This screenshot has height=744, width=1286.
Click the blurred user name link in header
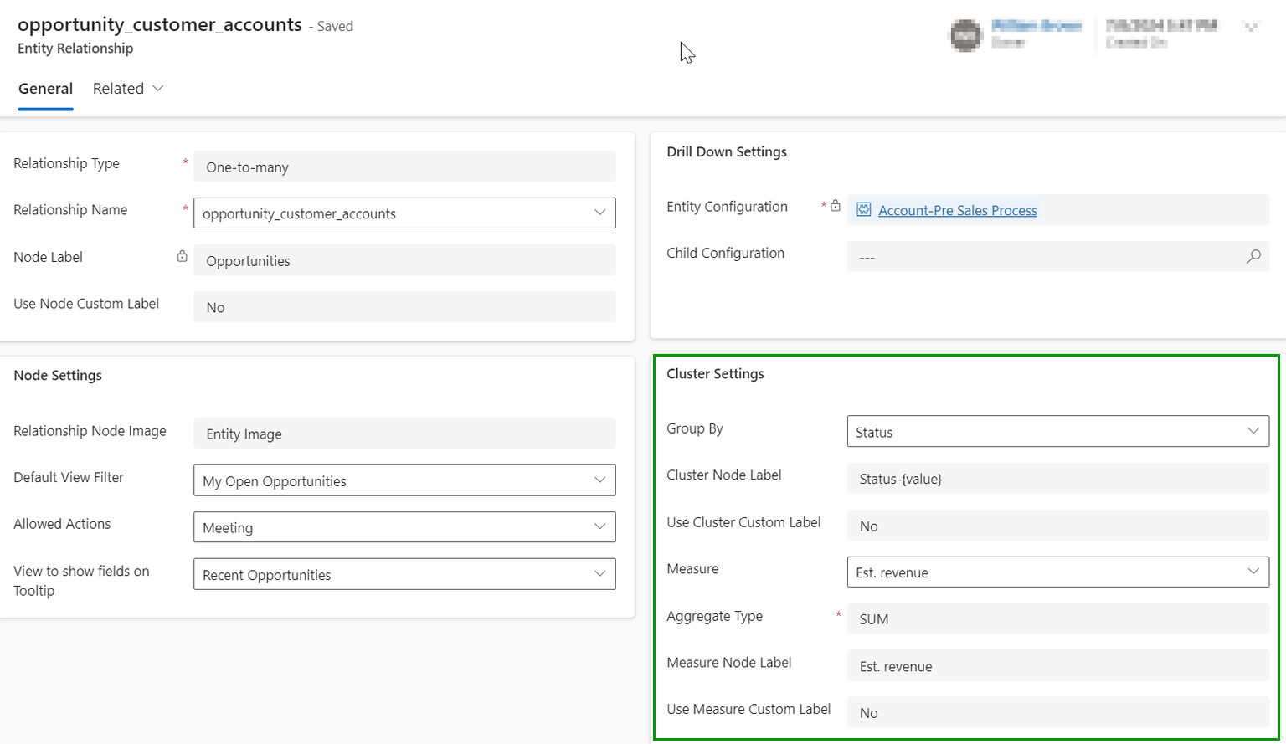point(1036,26)
